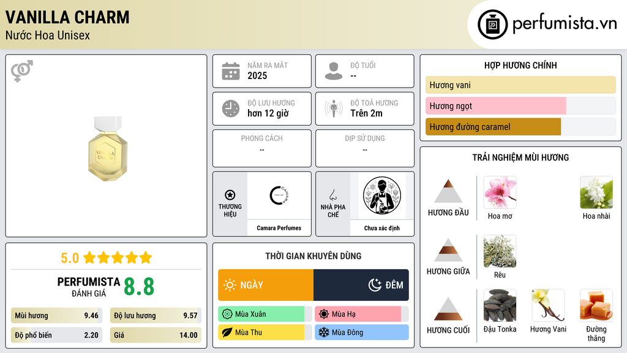The width and height of the screenshot is (627, 353).
Task: Click the HƯƠNG GIỮA label
Action: point(448,271)
